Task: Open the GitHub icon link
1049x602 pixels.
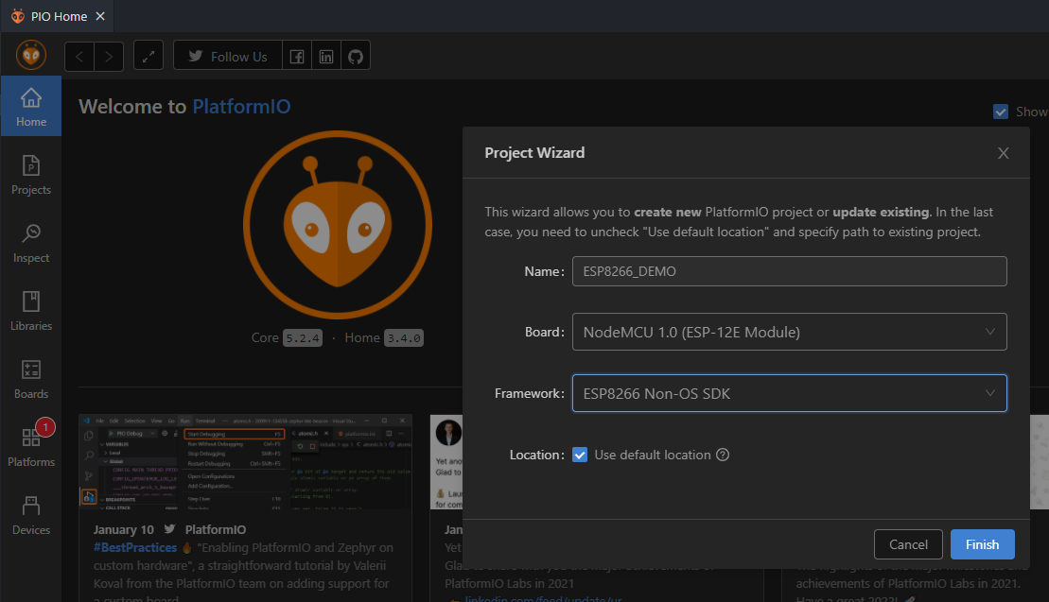Action: click(x=356, y=56)
